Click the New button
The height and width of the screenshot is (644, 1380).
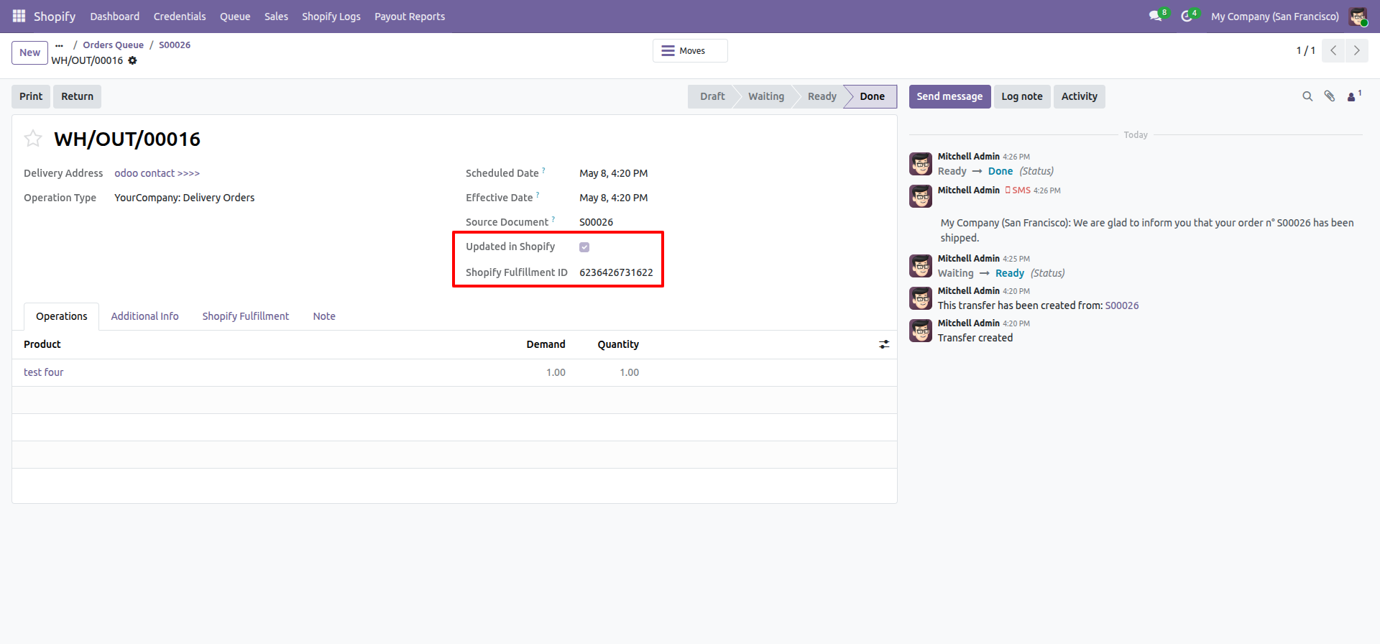pyautogui.click(x=29, y=52)
